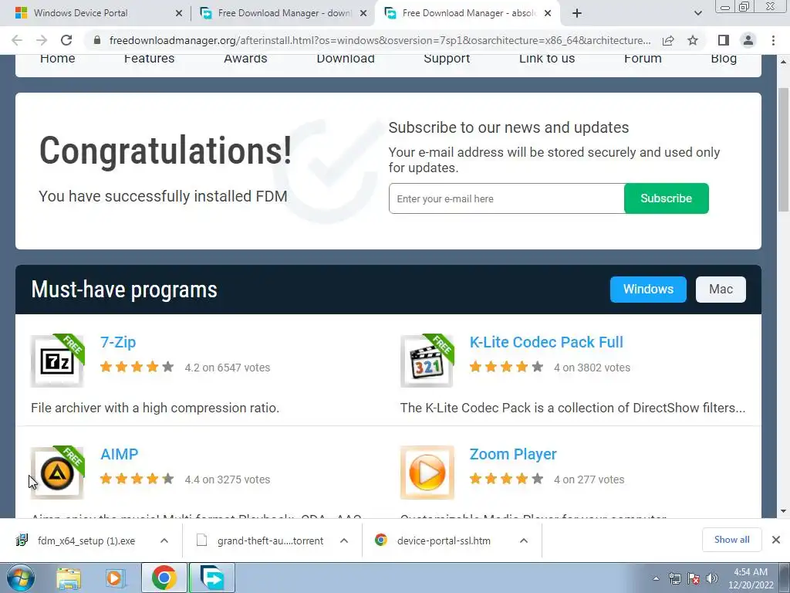790x593 pixels.
Task: Open the Awards navigation item
Action: (x=245, y=59)
